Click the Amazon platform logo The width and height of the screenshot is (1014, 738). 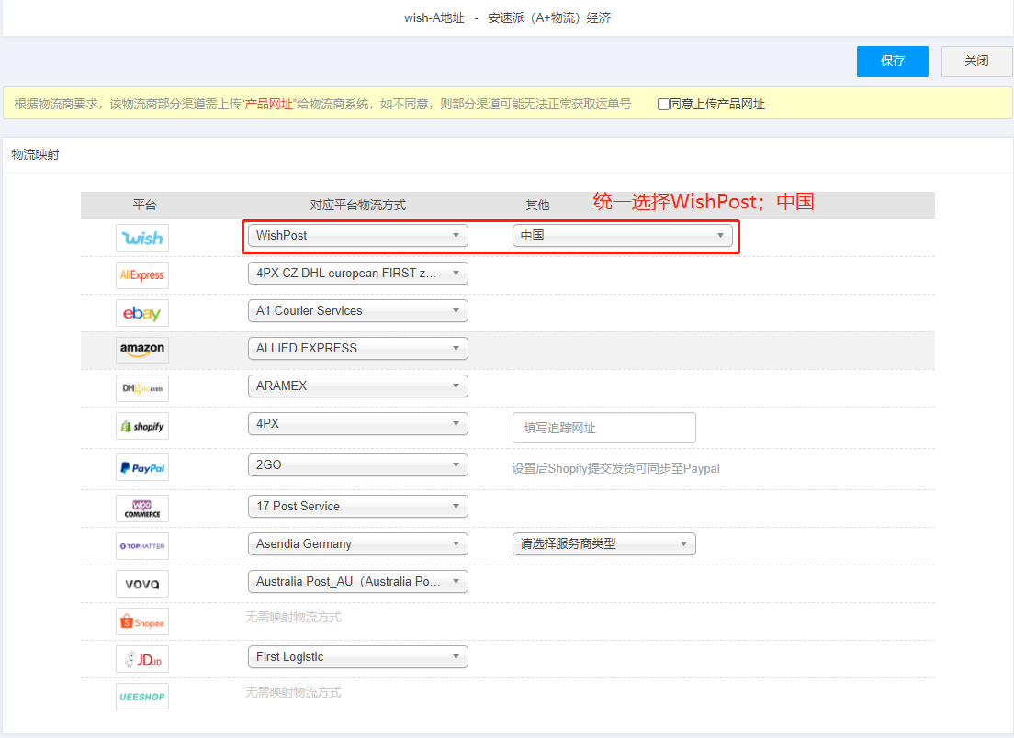tap(142, 350)
